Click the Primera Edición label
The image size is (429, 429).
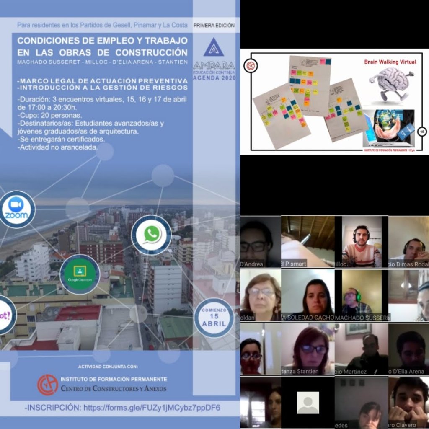[x=214, y=26]
